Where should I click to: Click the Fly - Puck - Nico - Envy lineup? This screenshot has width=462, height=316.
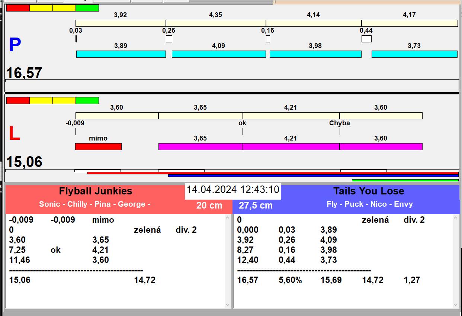pos(370,204)
